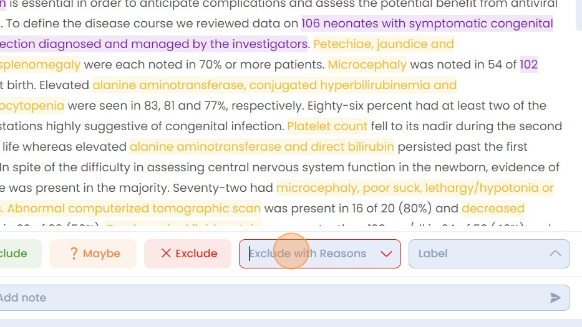Click the send arrow icon in note field
The width and height of the screenshot is (582, 327).
point(555,298)
